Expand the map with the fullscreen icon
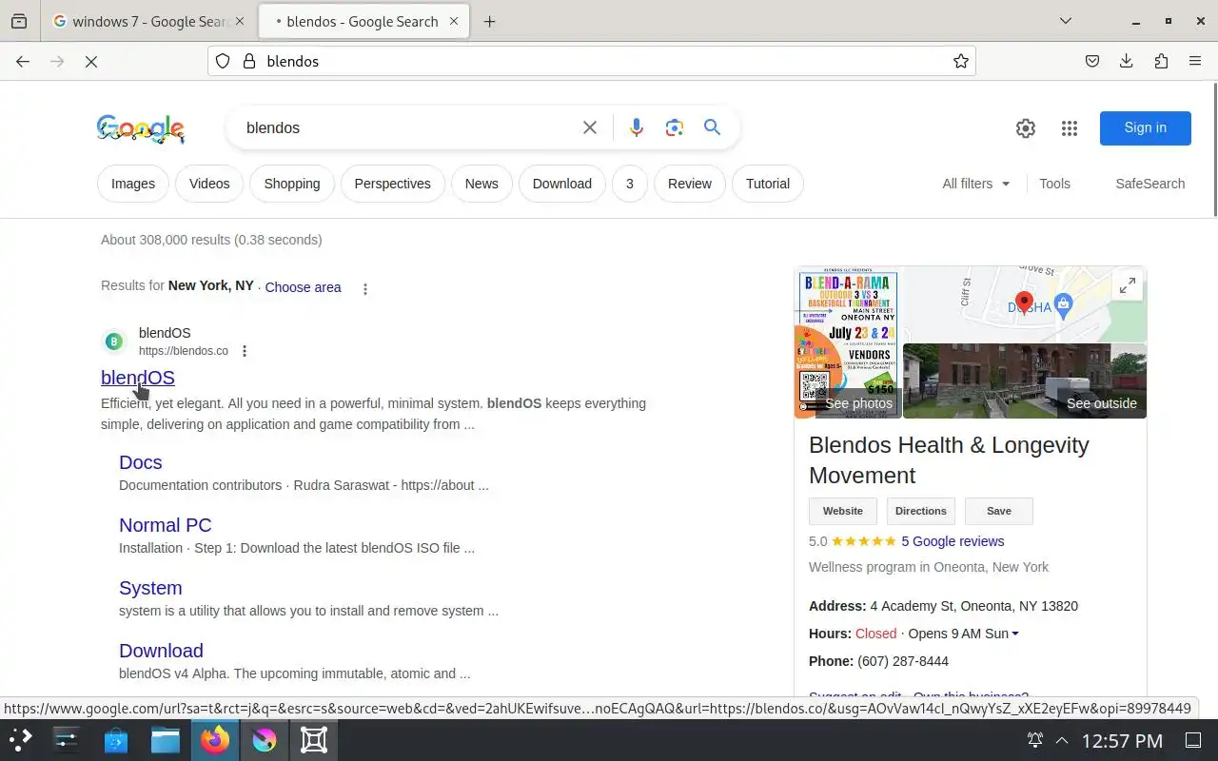Screen dimensions: 1218x761 (1128, 285)
